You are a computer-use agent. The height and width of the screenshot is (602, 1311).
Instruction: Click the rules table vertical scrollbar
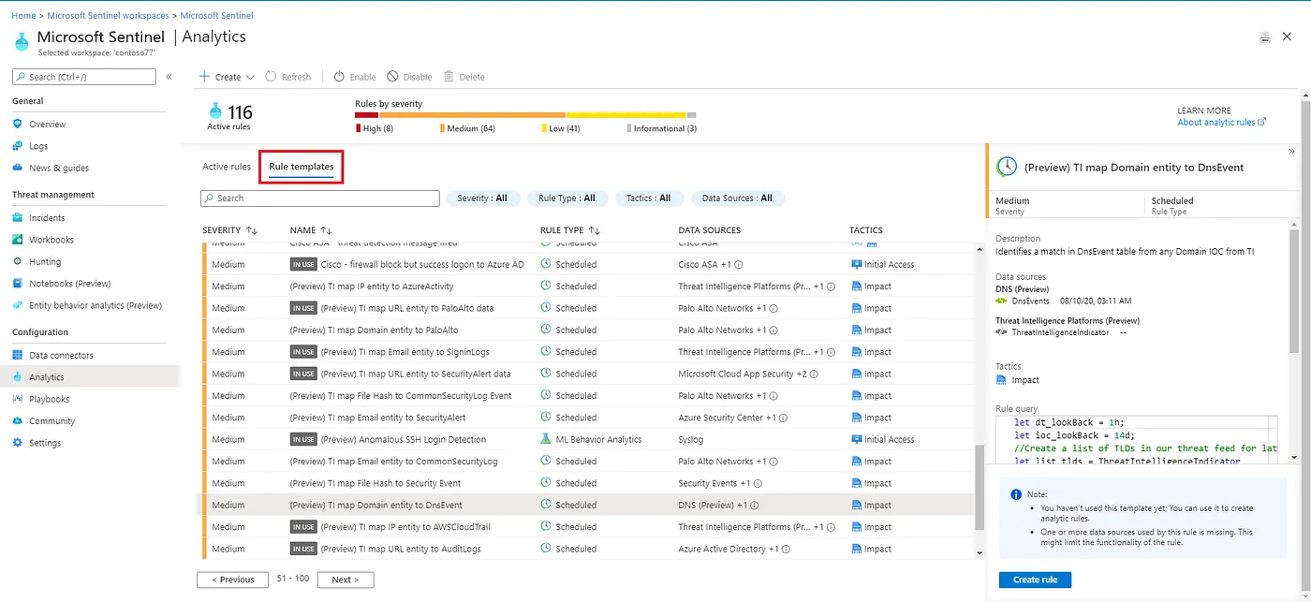coord(980,486)
